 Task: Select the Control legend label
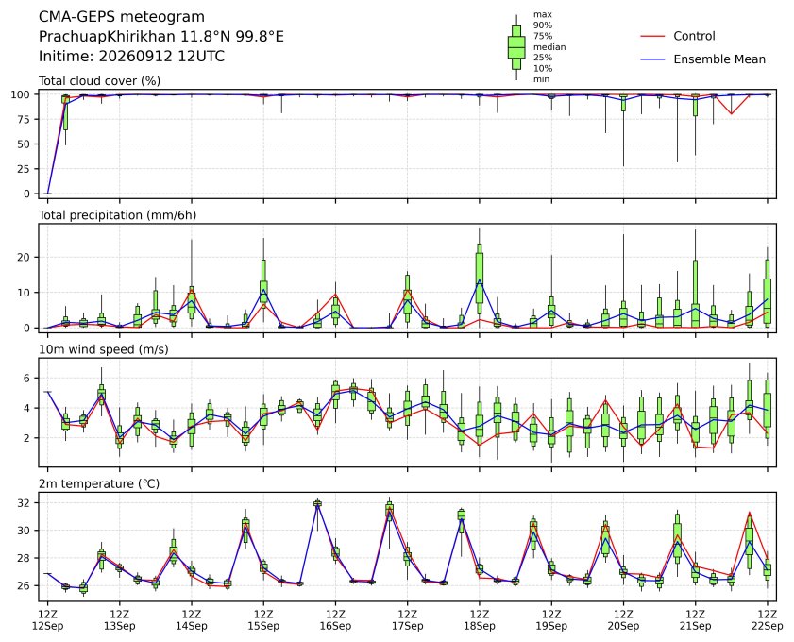click(694, 36)
